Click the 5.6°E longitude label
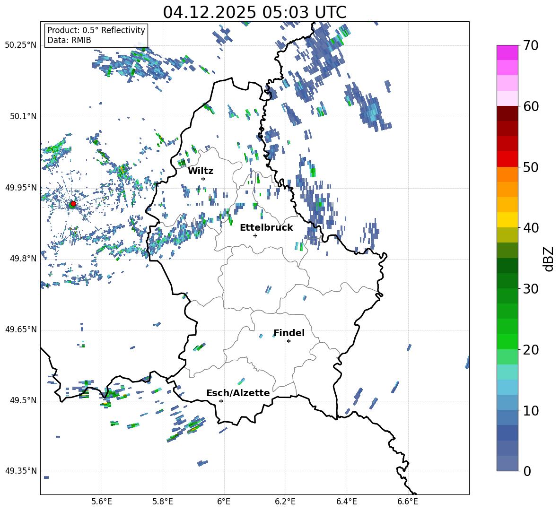 click(102, 502)
